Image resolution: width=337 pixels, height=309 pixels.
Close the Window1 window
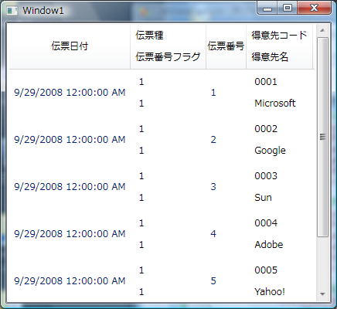click(x=314, y=8)
